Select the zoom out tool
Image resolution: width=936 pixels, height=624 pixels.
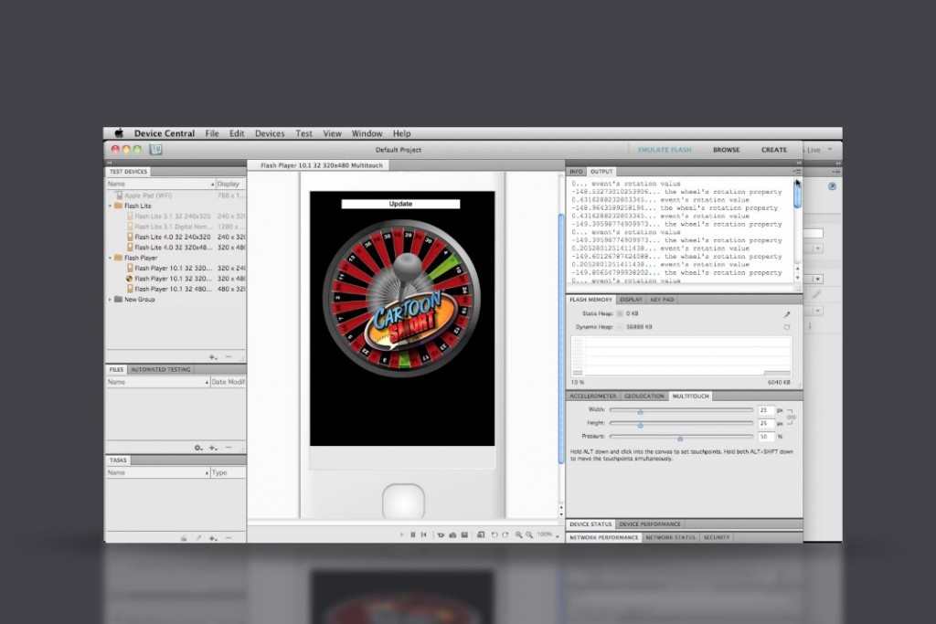(x=529, y=534)
